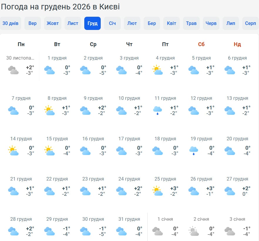This screenshot has width=259, height=241.
Task: Click the grey cloud icon for 1 січня
Action: point(157,231)
